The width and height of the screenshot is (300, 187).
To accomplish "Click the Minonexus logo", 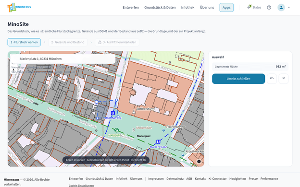I will 19,8.
